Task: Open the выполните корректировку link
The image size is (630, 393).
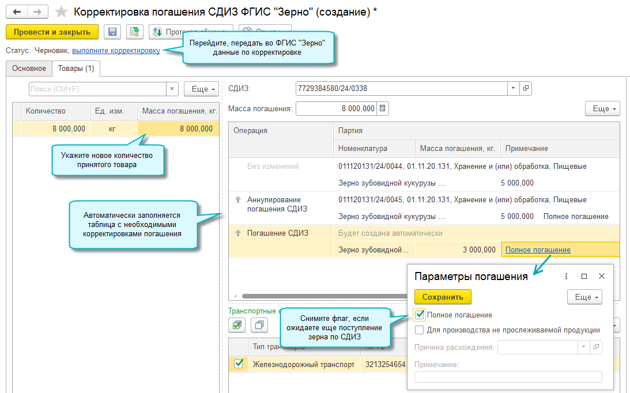Action: [x=116, y=51]
